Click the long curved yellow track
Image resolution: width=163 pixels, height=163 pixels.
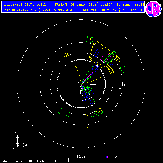[x=77, y=72]
